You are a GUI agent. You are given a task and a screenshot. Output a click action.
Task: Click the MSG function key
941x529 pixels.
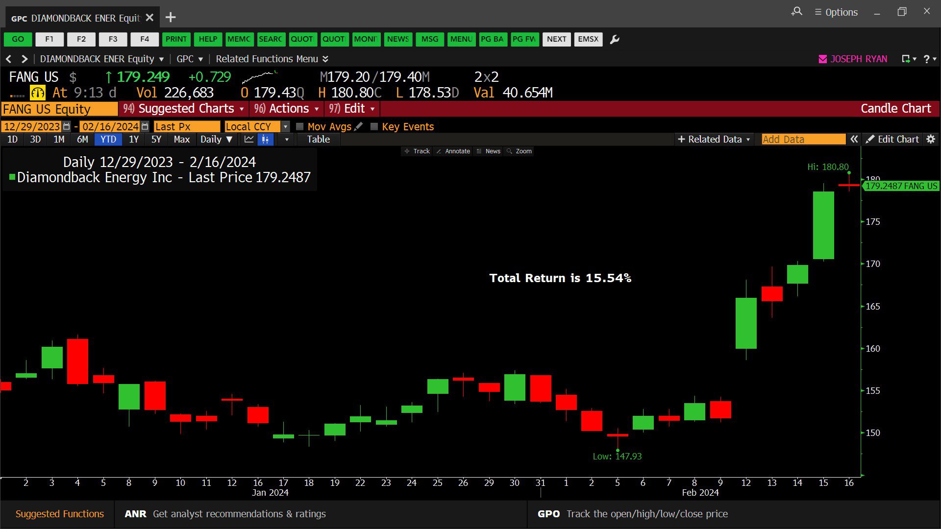point(430,39)
